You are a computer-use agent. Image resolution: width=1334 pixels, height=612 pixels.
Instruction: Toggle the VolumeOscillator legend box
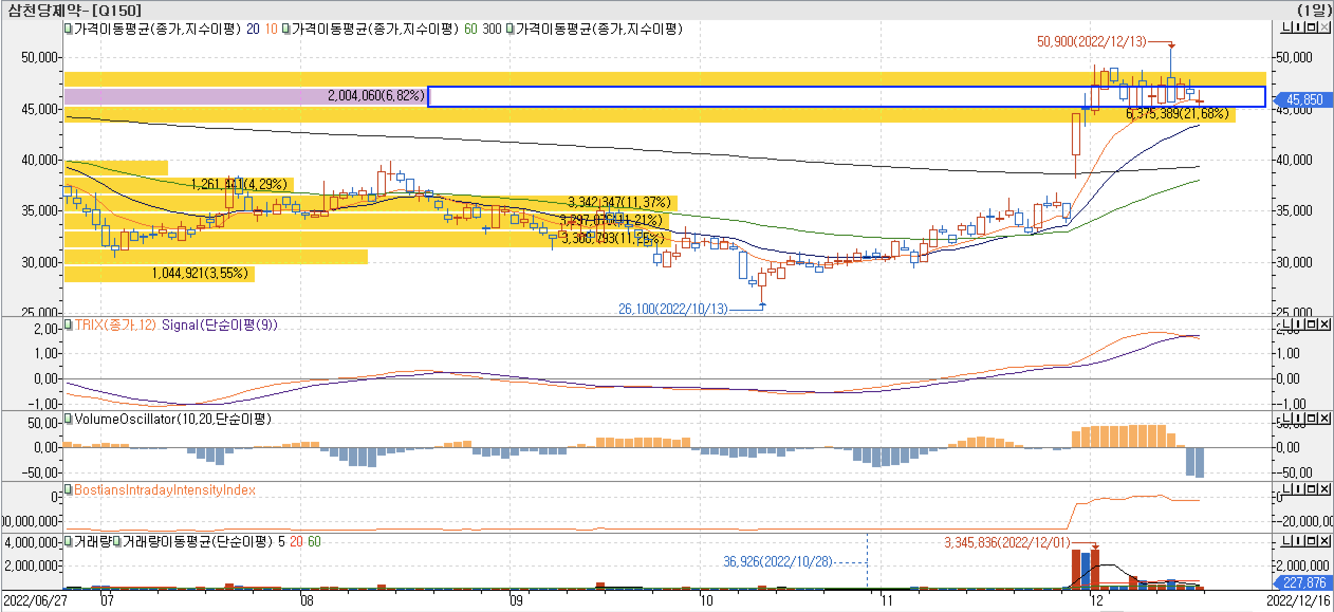[x=69, y=419]
